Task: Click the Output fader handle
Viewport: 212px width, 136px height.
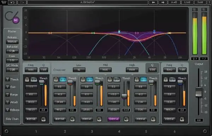Action: [x=199, y=92]
